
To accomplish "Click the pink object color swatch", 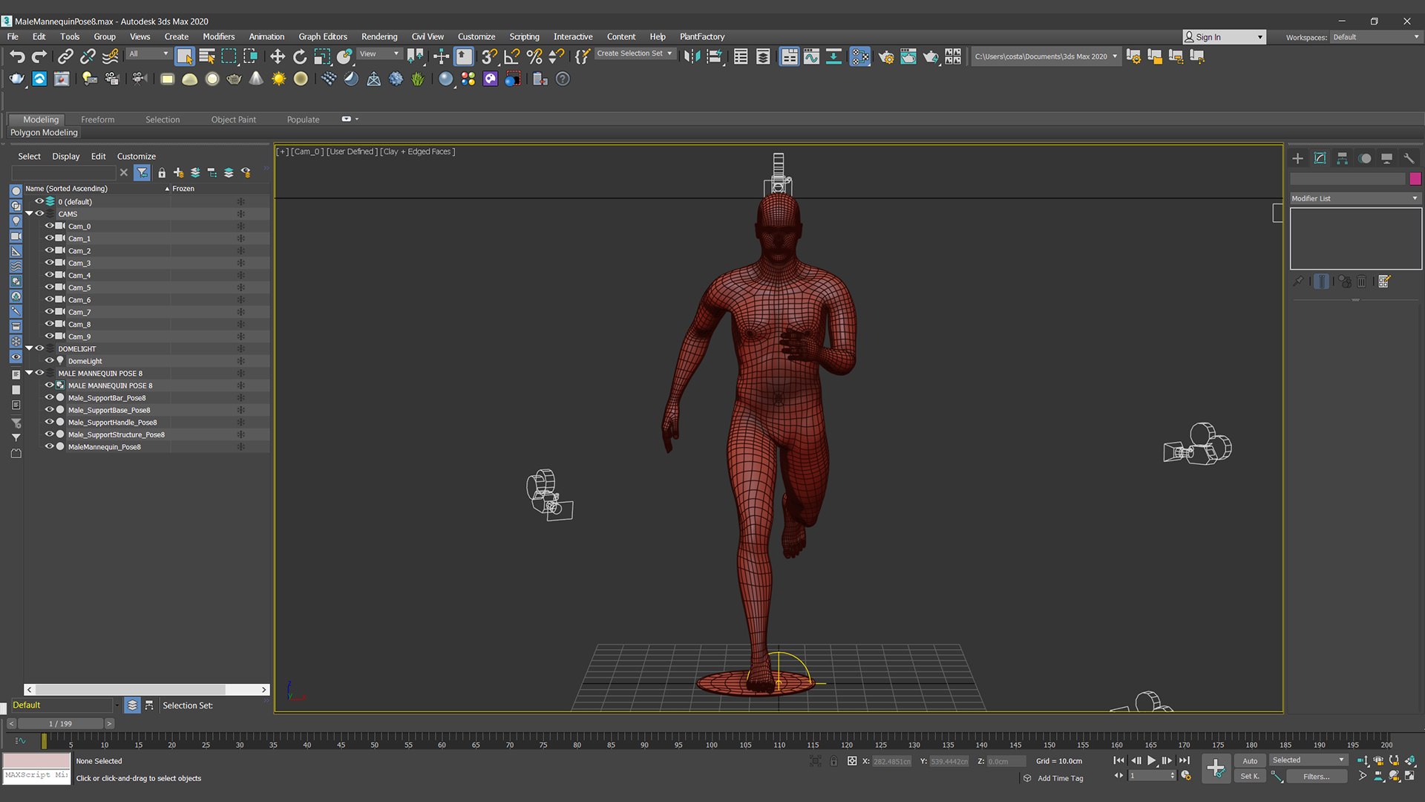I will [1415, 179].
